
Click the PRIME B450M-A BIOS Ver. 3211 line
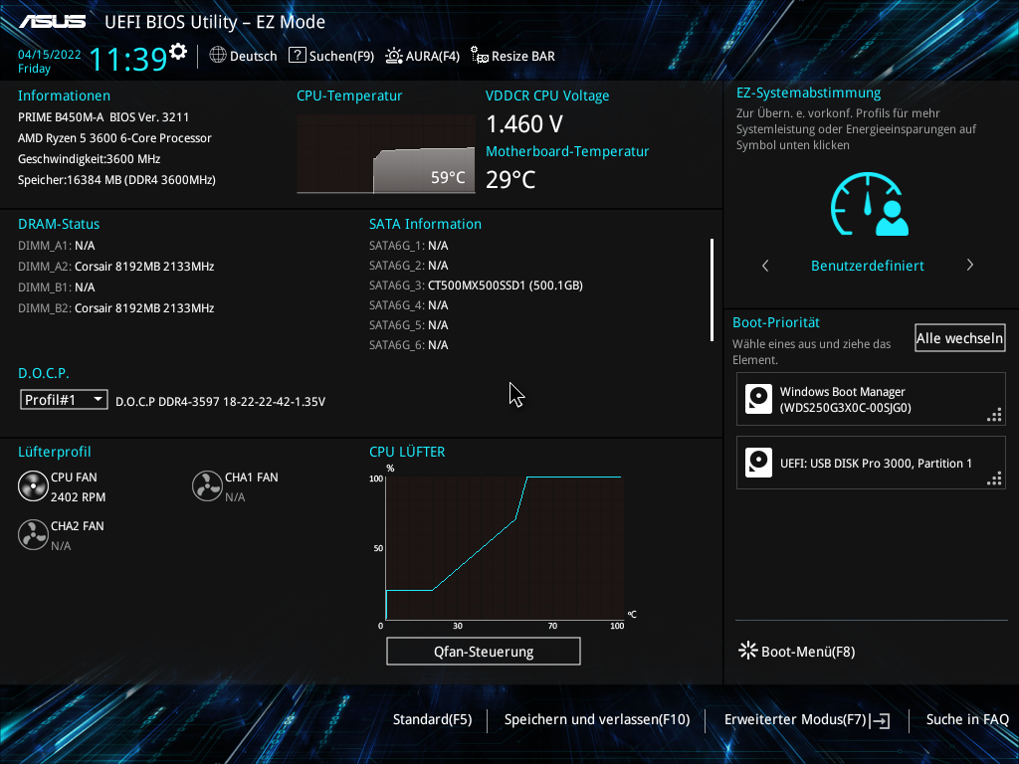coord(103,117)
